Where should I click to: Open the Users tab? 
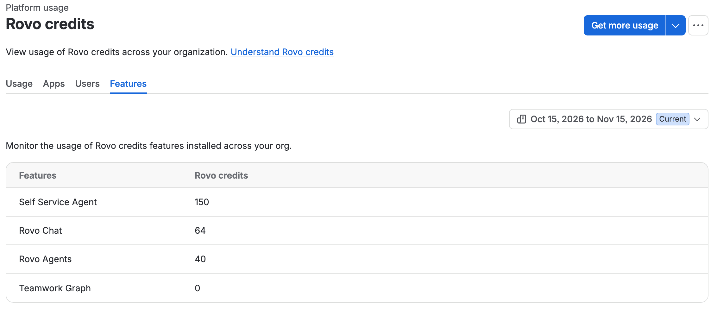87,84
